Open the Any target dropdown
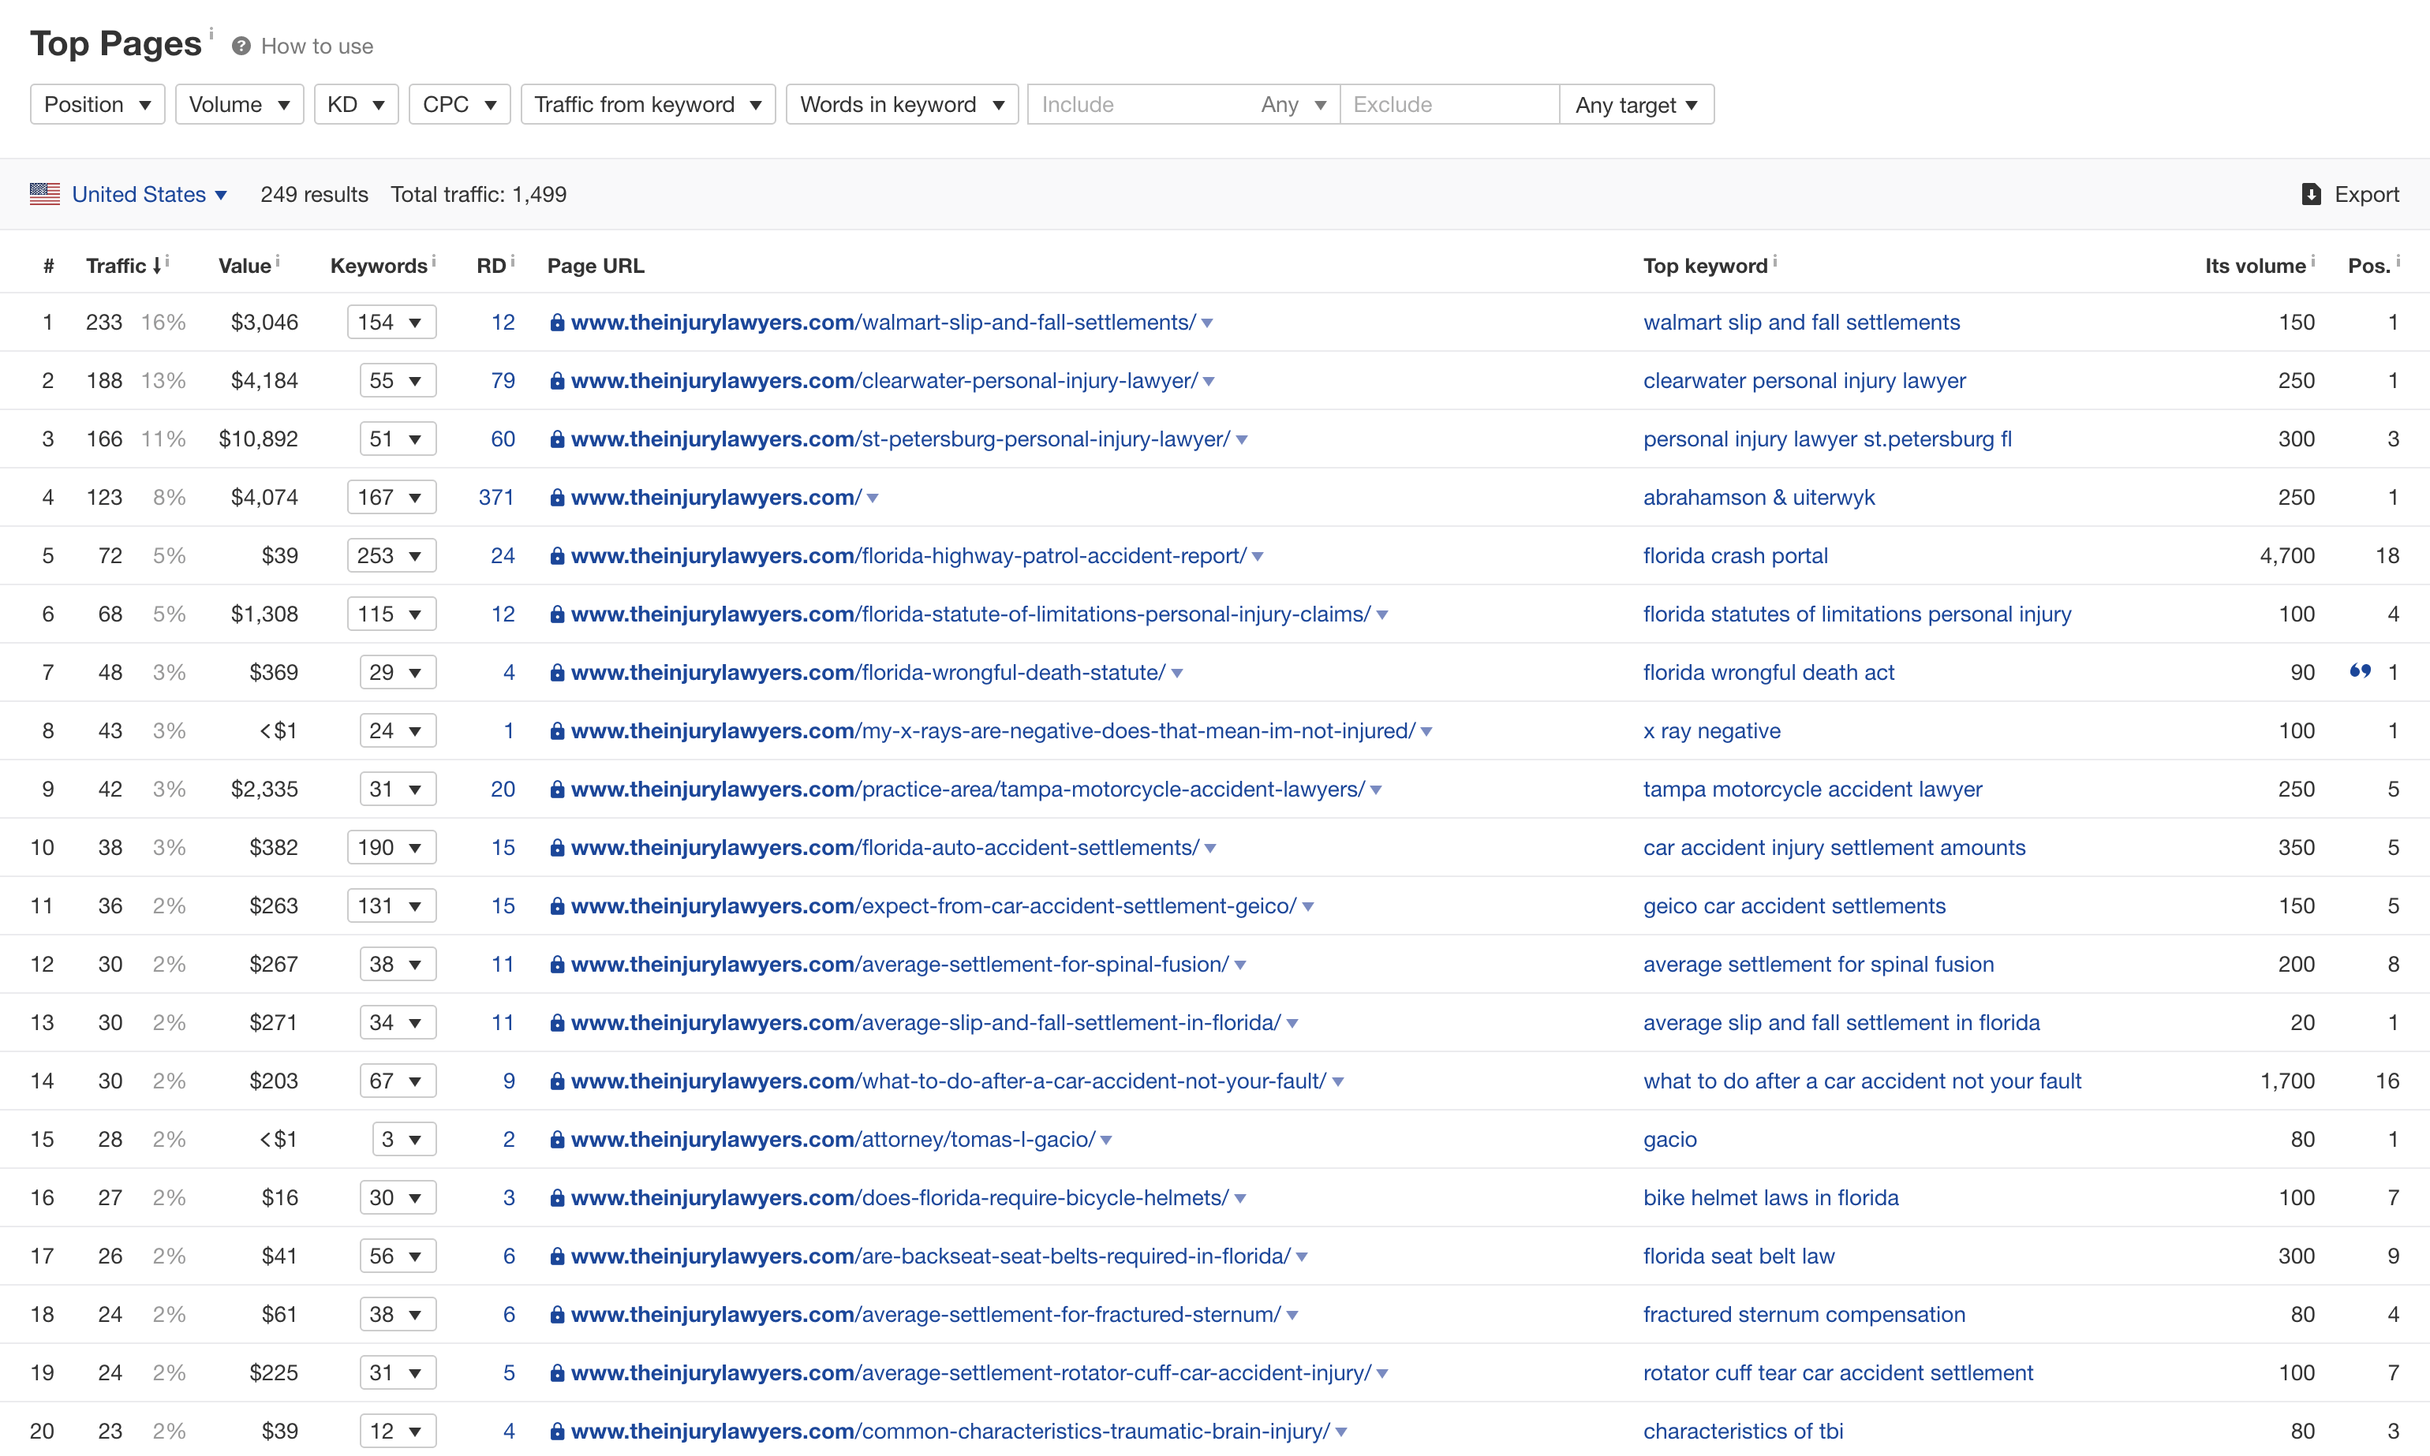Screen dimensions: 2430x1456 point(1637,104)
